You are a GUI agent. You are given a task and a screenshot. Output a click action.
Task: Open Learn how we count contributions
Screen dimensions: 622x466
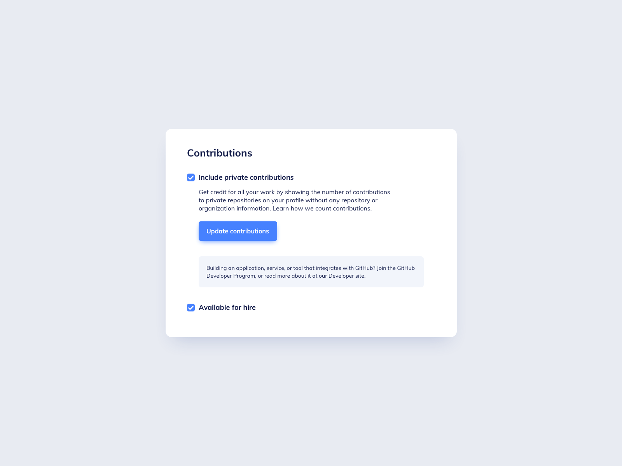coord(322,208)
